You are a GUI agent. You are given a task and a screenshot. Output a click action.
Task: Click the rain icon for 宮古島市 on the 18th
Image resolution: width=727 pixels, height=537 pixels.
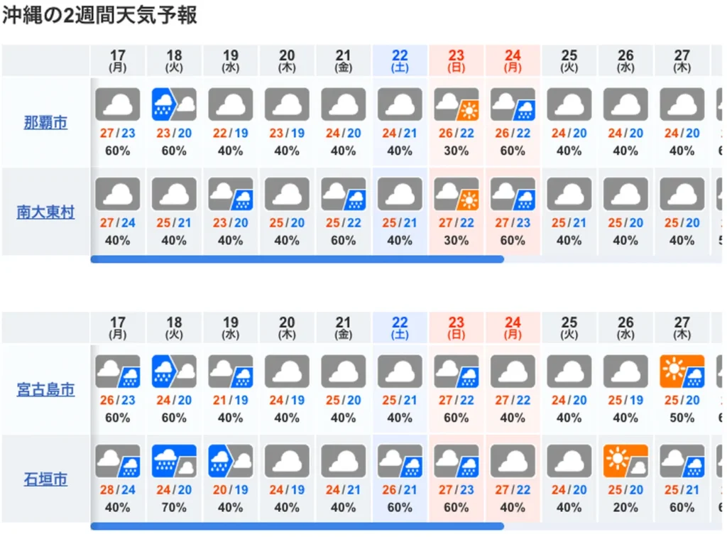click(x=174, y=371)
